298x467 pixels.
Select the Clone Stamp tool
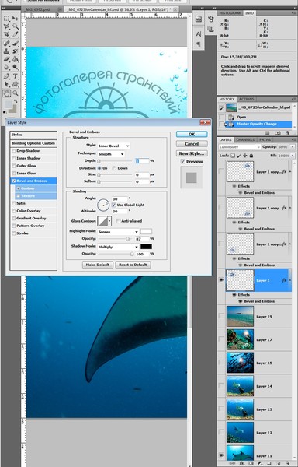point(6,51)
